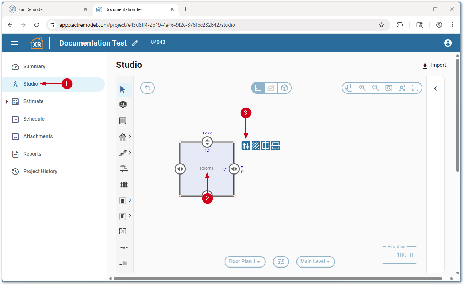Open the Floor Plan 1 dropdown

[245, 262]
